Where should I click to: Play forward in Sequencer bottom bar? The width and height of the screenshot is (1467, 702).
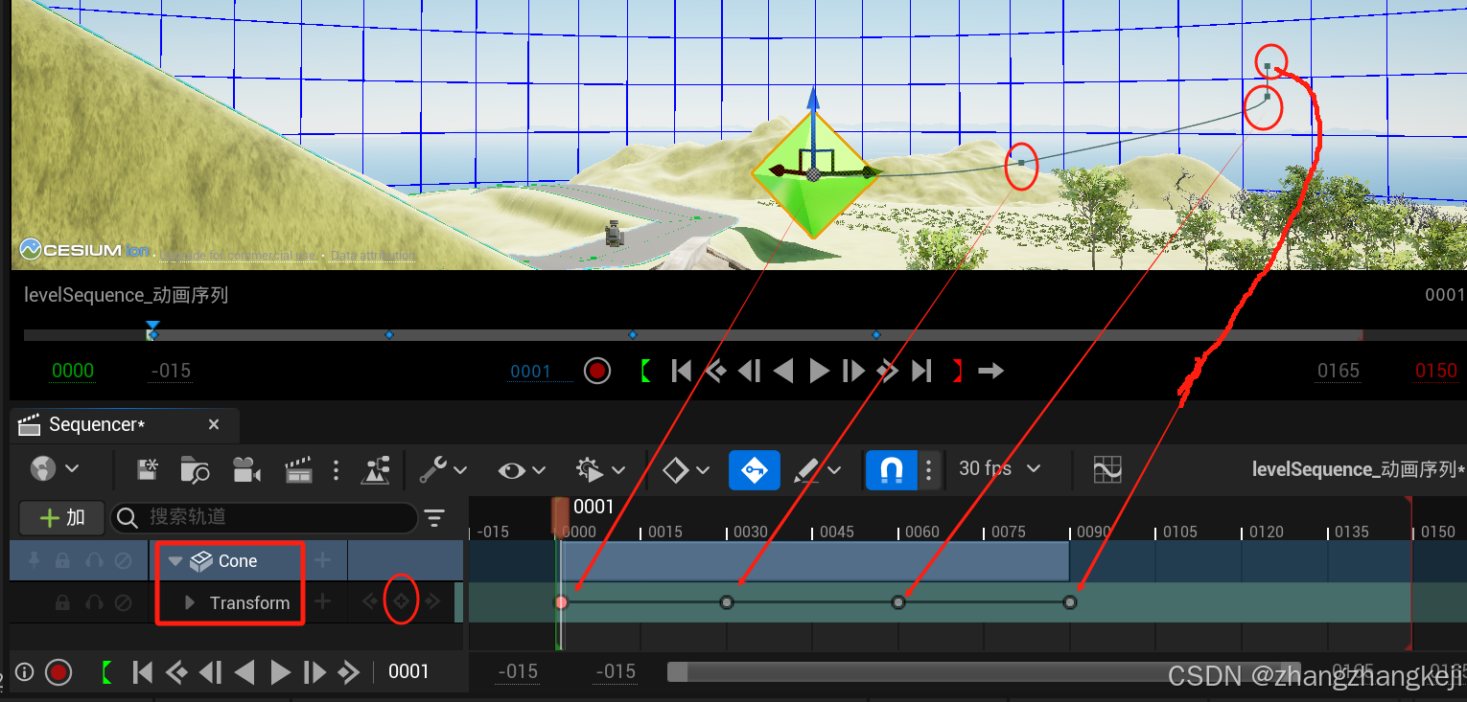click(x=280, y=672)
